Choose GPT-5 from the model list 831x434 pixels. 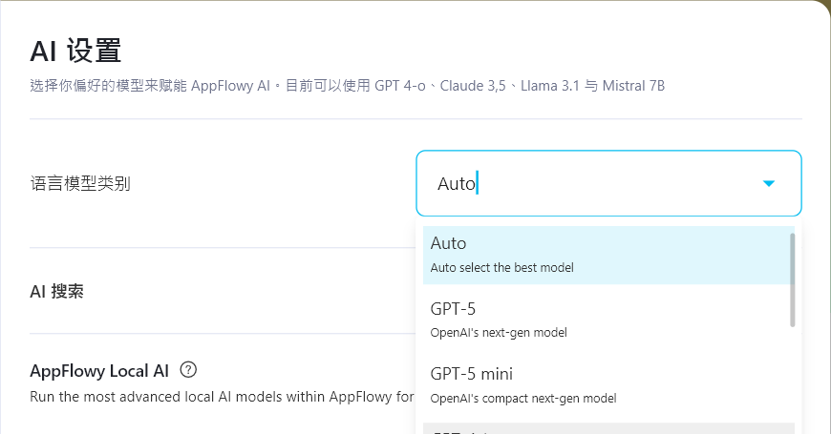[x=607, y=320]
